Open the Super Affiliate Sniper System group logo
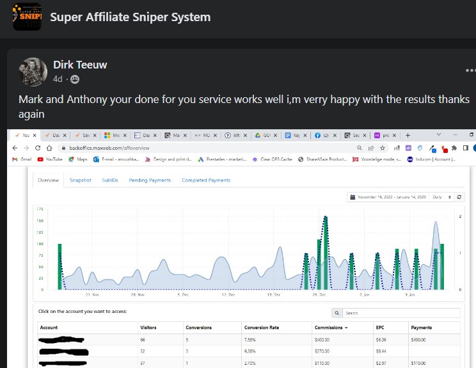Screen dimensions: 476x368 tap(27, 17)
